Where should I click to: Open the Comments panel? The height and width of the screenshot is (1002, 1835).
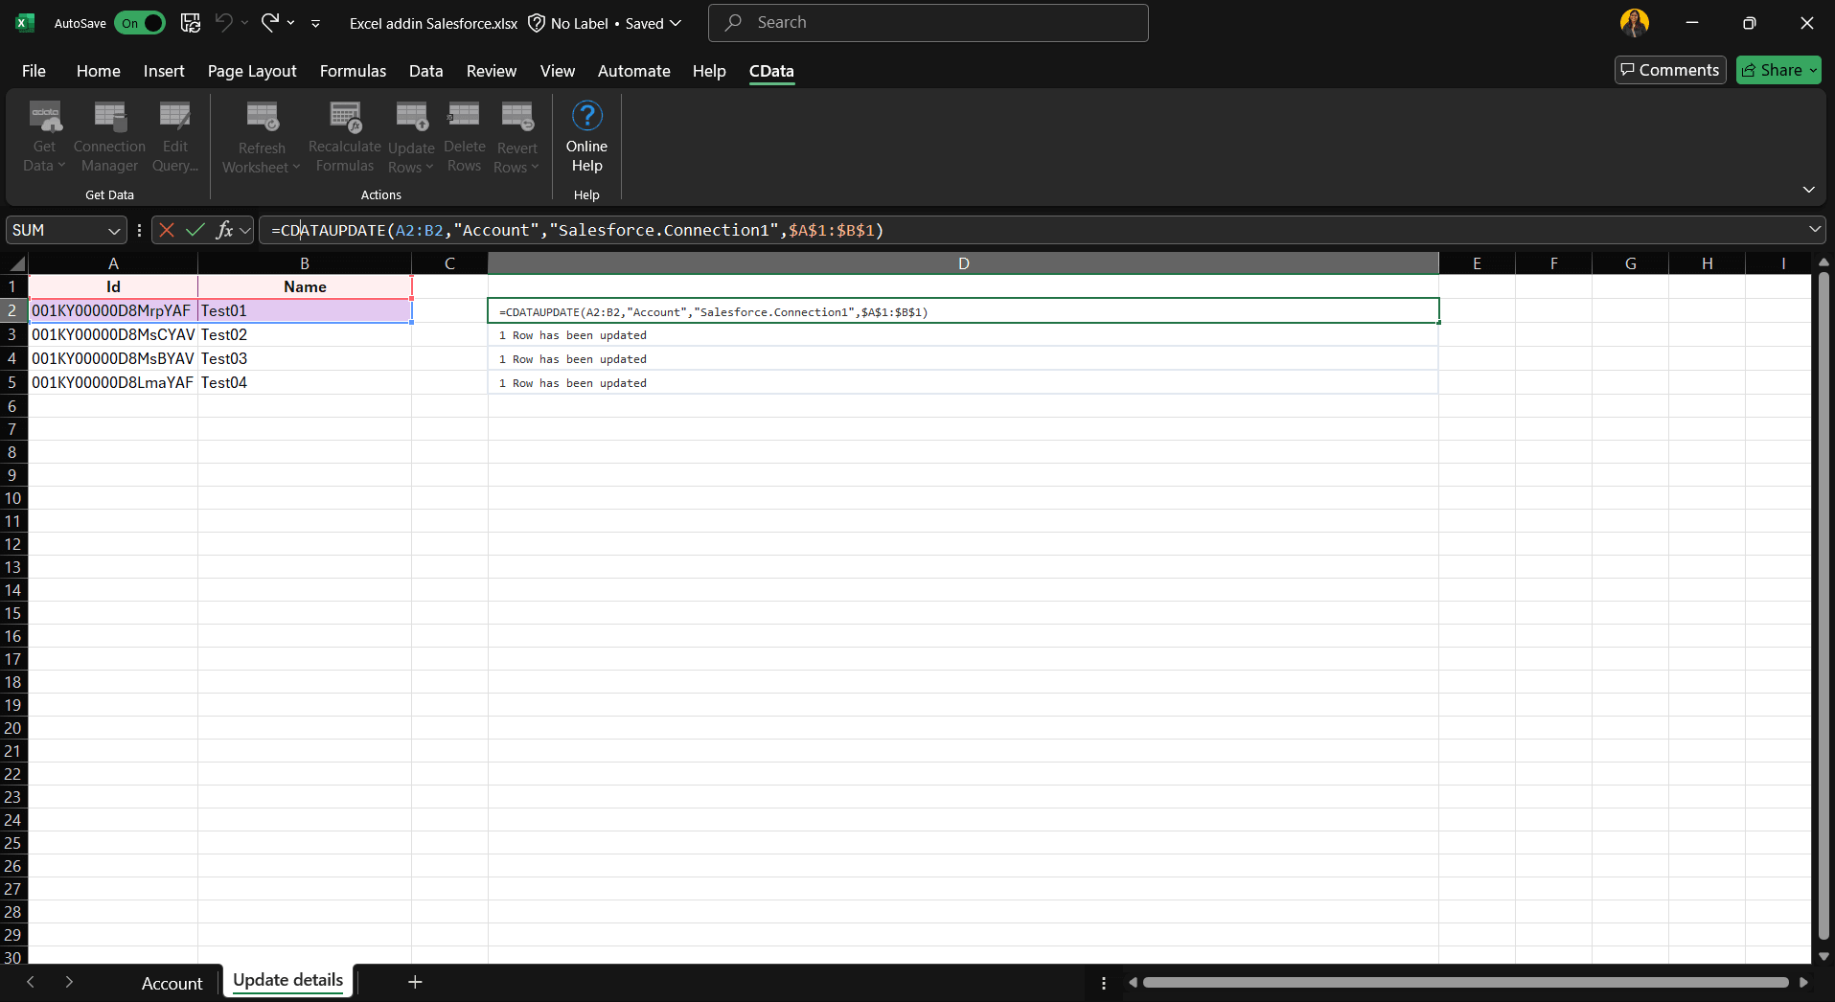(1668, 69)
